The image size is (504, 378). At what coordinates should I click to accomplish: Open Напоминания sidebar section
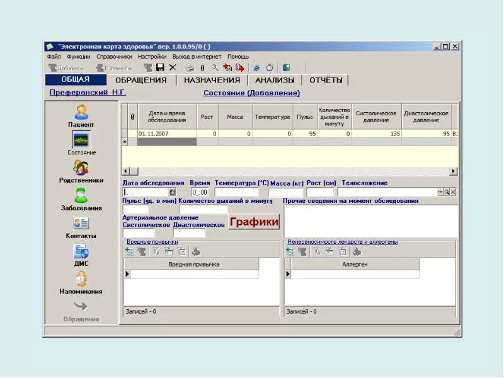81,283
